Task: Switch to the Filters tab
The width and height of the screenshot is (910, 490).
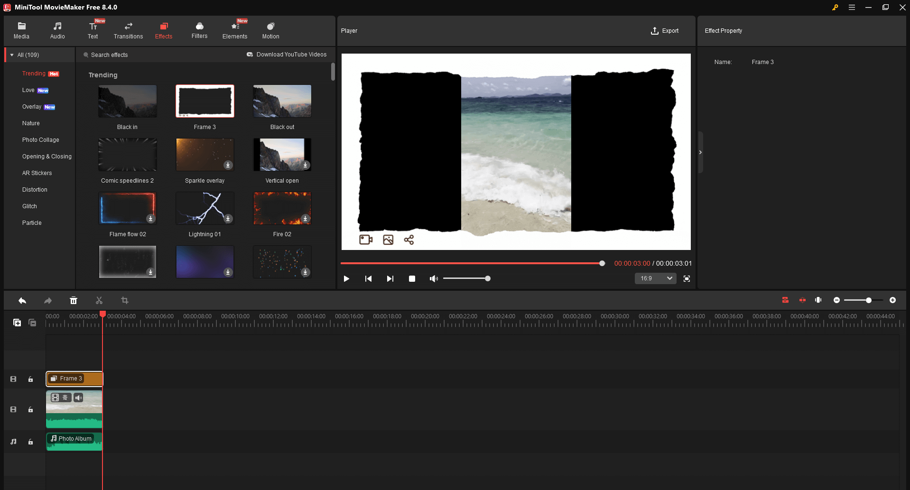Action: click(199, 30)
